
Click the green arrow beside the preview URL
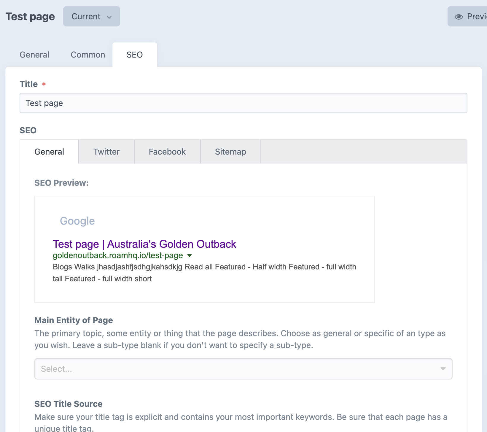[190, 256]
